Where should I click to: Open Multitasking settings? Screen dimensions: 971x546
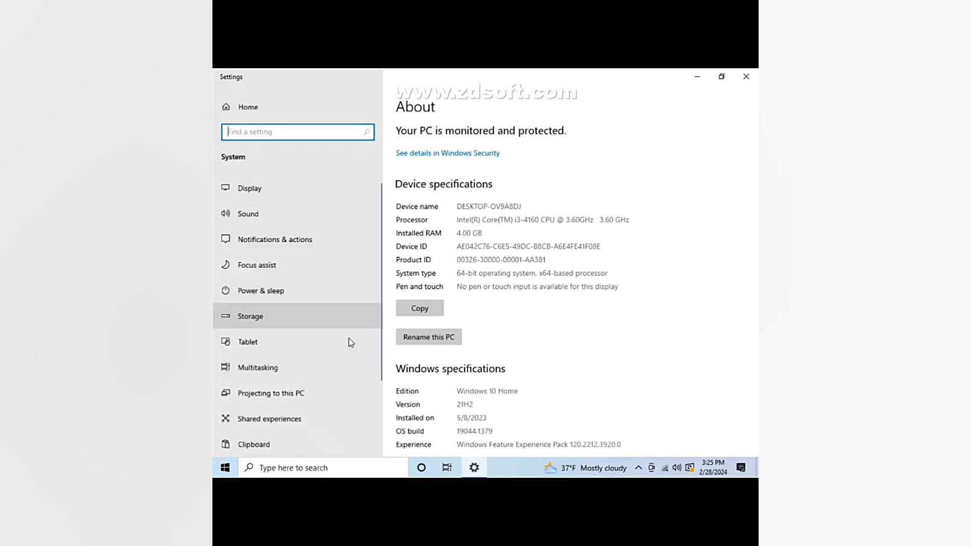click(297, 368)
